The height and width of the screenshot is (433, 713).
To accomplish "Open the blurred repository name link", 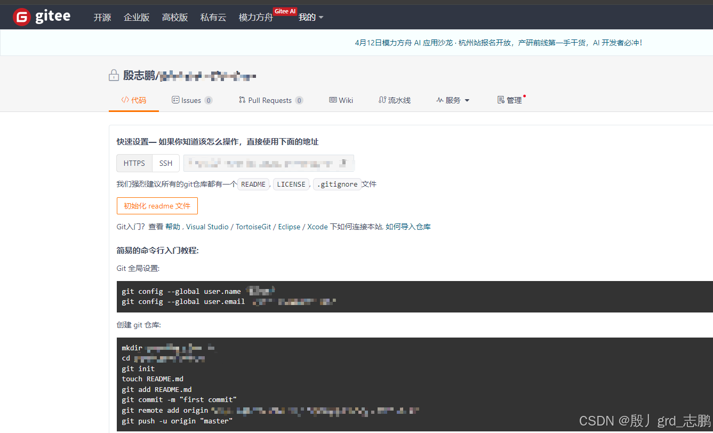I will pyautogui.click(x=208, y=76).
